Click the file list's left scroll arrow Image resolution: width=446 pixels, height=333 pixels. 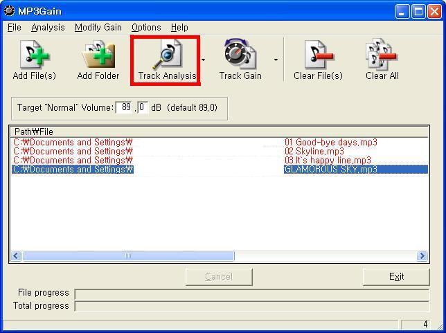16,256
